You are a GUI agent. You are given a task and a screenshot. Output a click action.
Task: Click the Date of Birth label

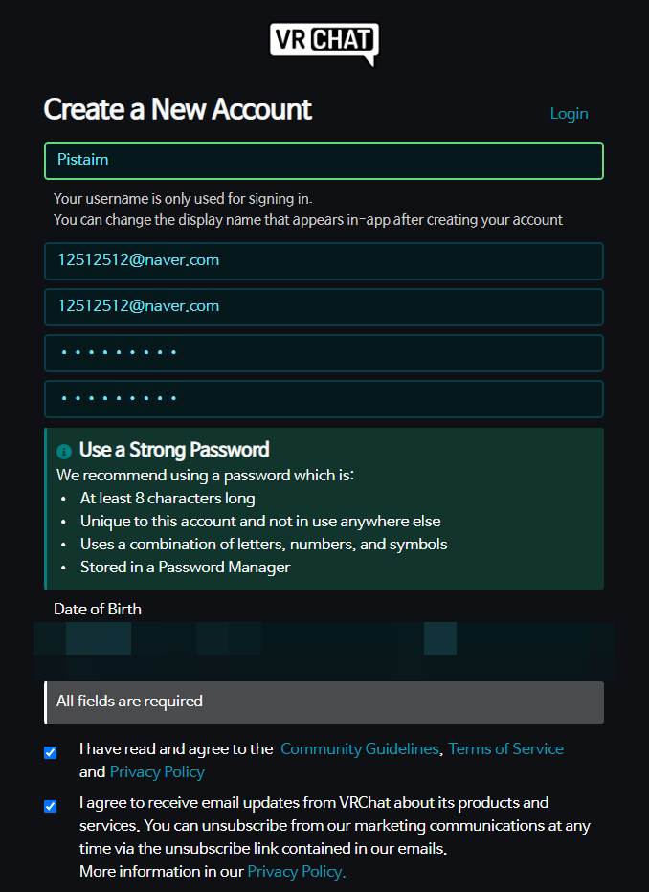pyautogui.click(x=98, y=609)
